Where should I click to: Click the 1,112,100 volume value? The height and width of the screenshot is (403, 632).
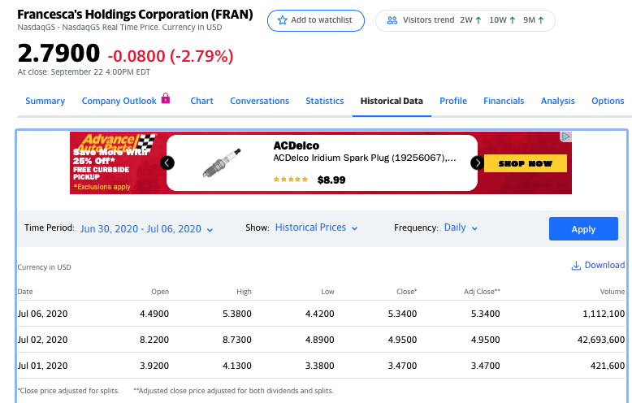604,314
